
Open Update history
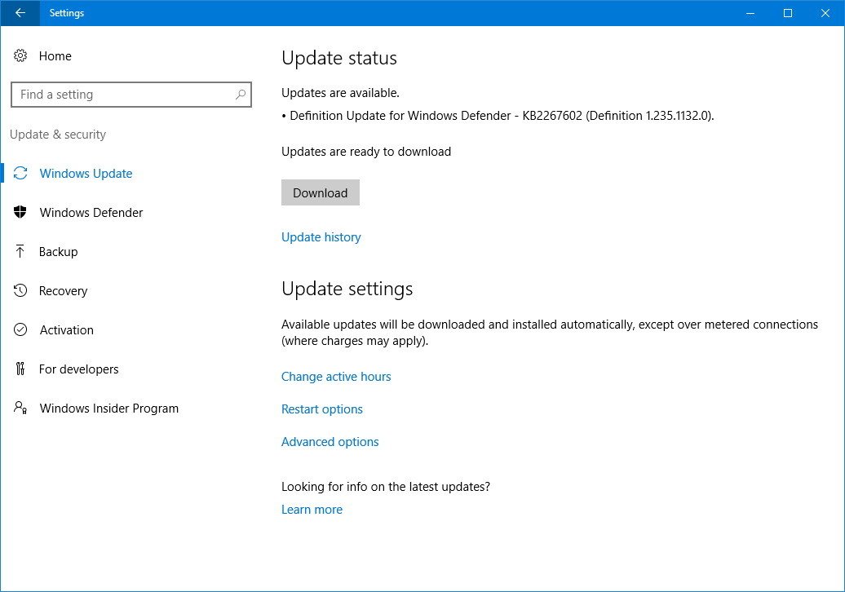coord(321,236)
